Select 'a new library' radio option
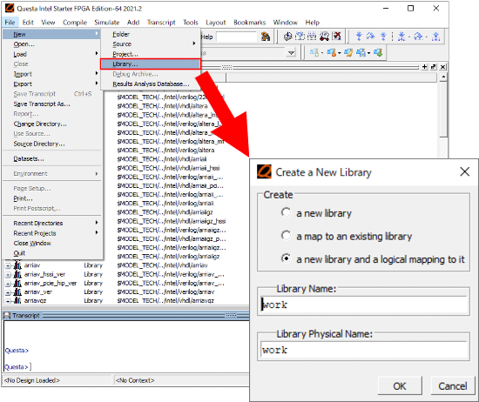 pos(286,212)
